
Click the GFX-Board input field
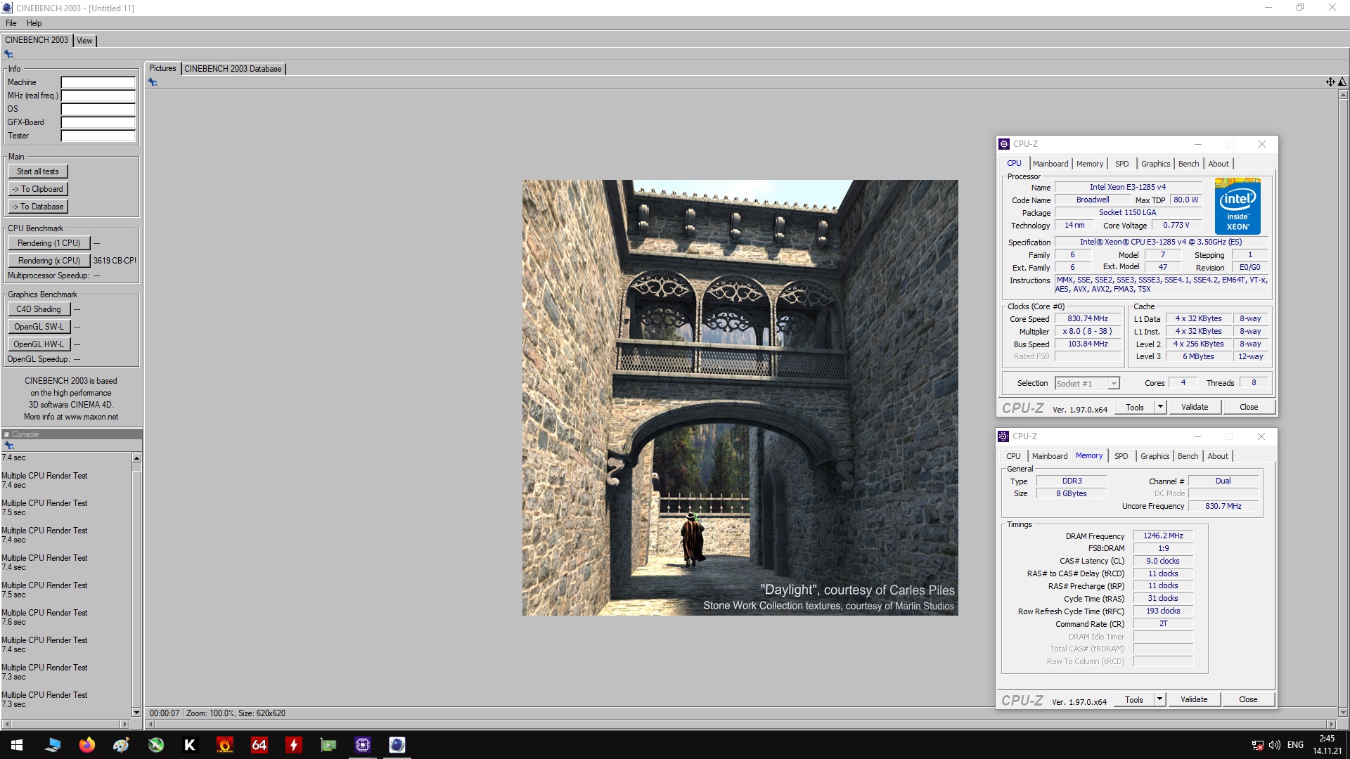(98, 122)
